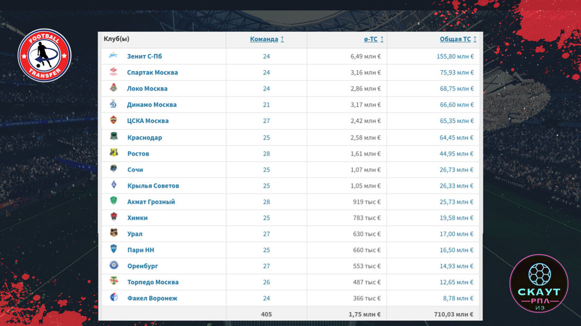Select footer total value 710,03 млн €

[x=455, y=314]
